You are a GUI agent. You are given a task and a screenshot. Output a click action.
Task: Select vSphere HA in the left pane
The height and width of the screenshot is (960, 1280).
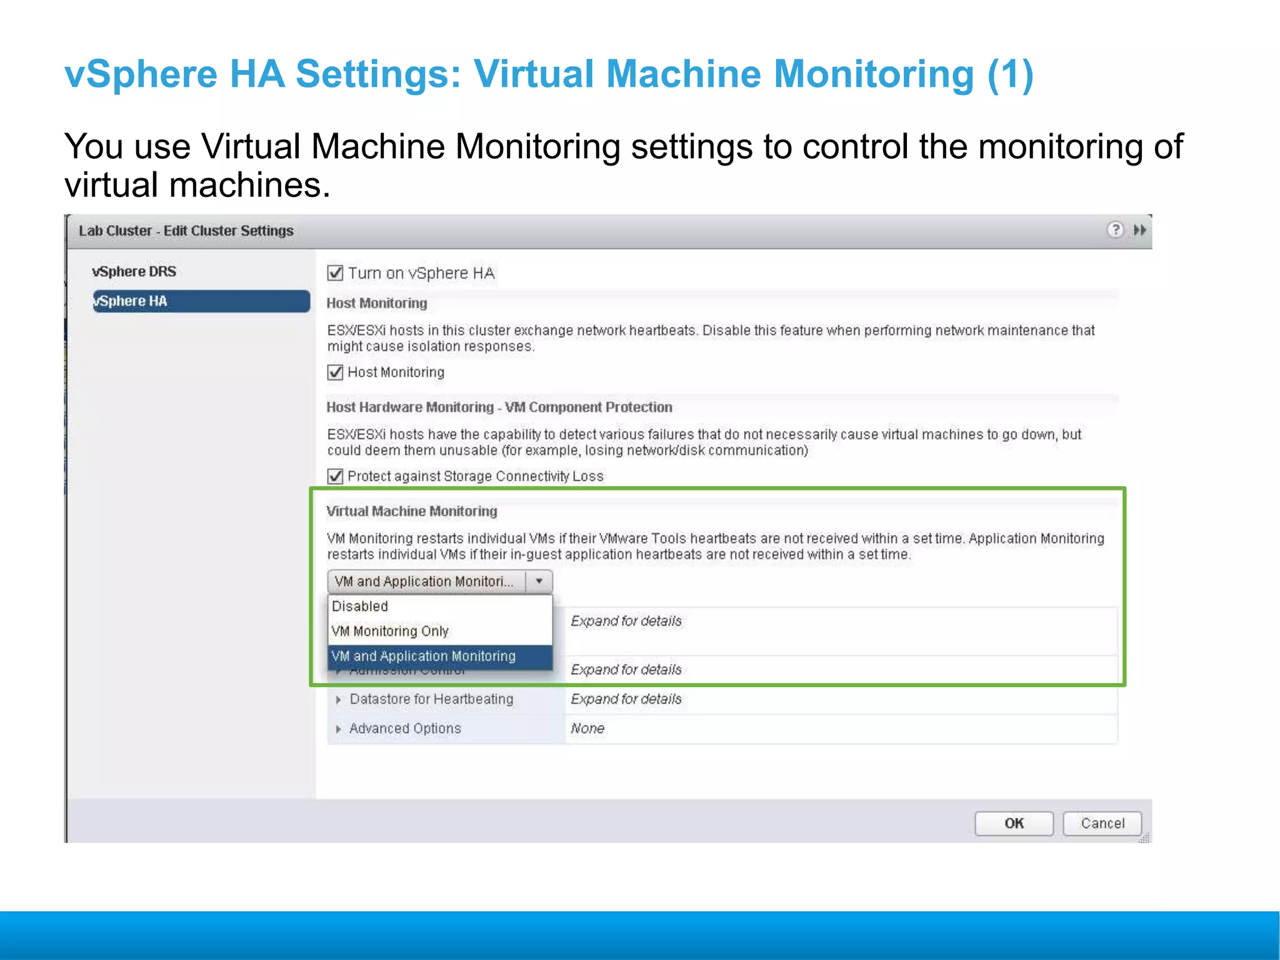201,301
